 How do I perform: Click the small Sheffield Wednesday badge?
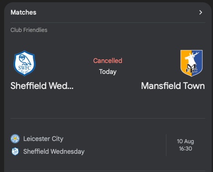point(15,151)
